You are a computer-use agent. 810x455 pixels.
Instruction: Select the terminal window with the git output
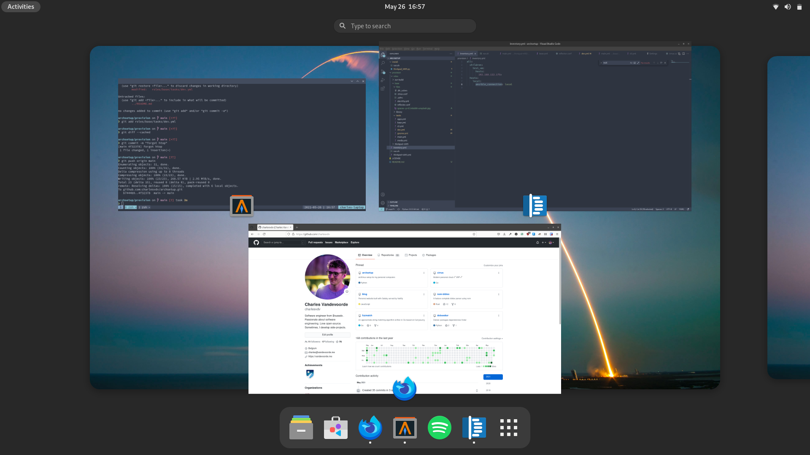click(242, 143)
